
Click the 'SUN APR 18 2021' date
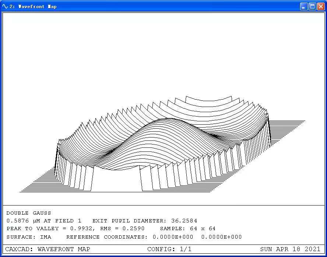[x=290, y=249]
